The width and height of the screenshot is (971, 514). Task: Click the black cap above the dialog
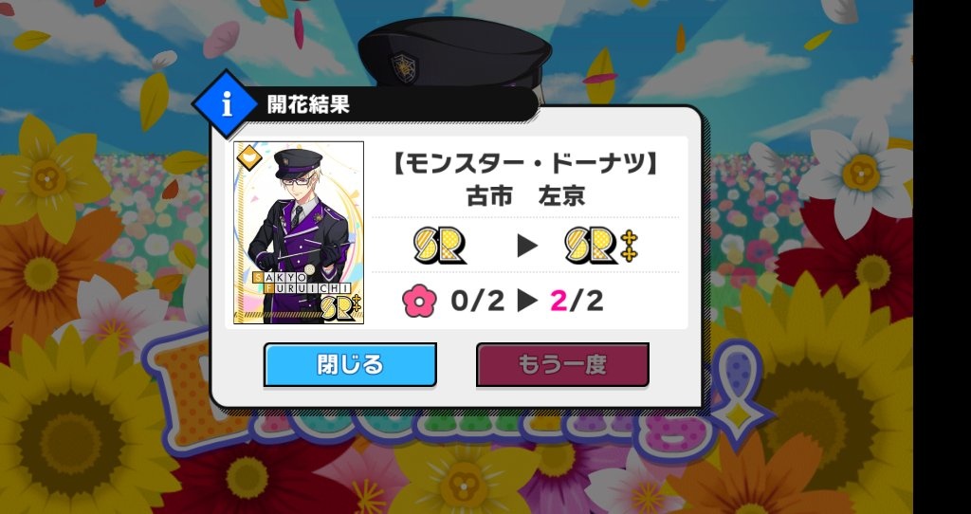click(454, 54)
